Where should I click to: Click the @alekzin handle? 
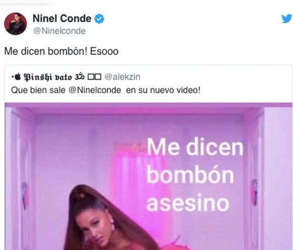point(122,77)
